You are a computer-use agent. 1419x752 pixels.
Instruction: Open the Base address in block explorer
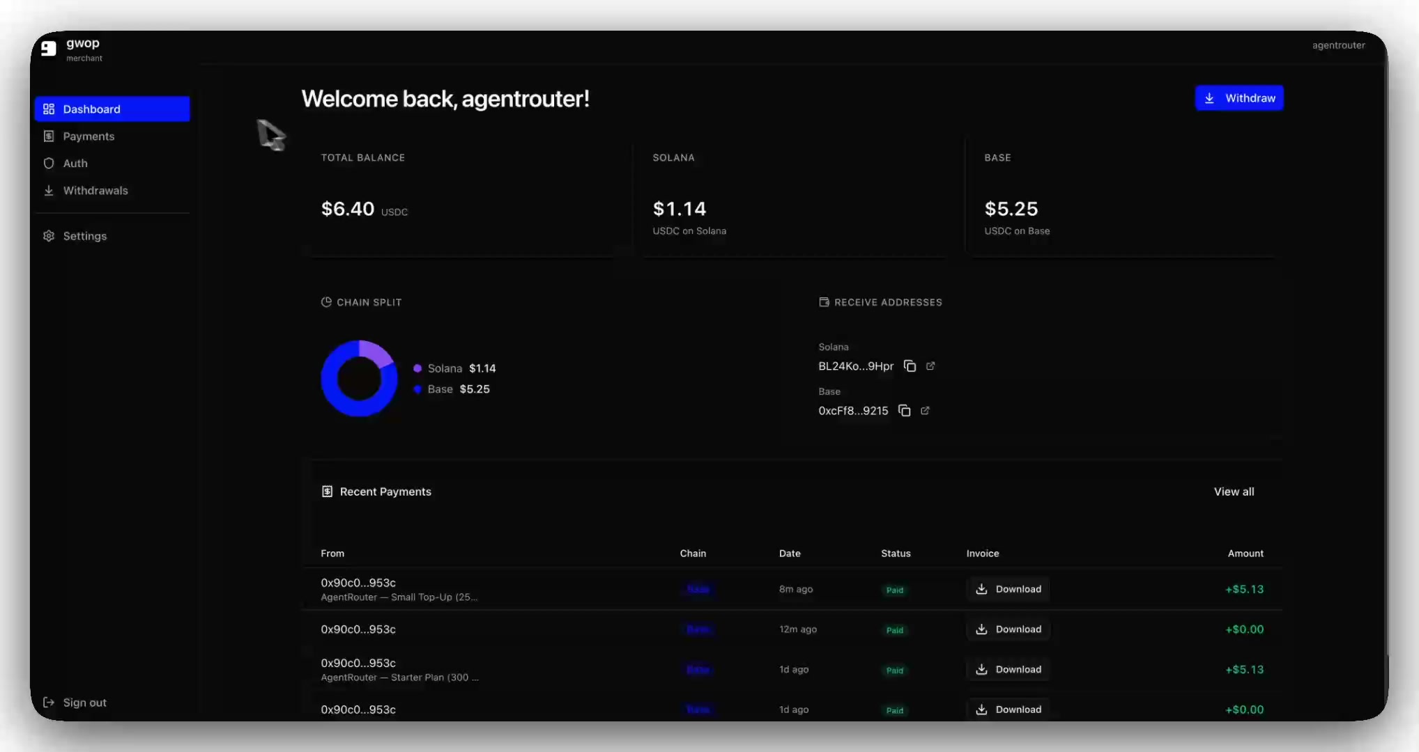[x=925, y=411]
